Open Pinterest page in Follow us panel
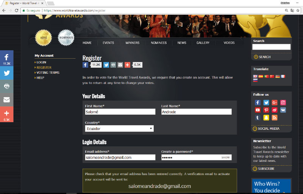 266,110
